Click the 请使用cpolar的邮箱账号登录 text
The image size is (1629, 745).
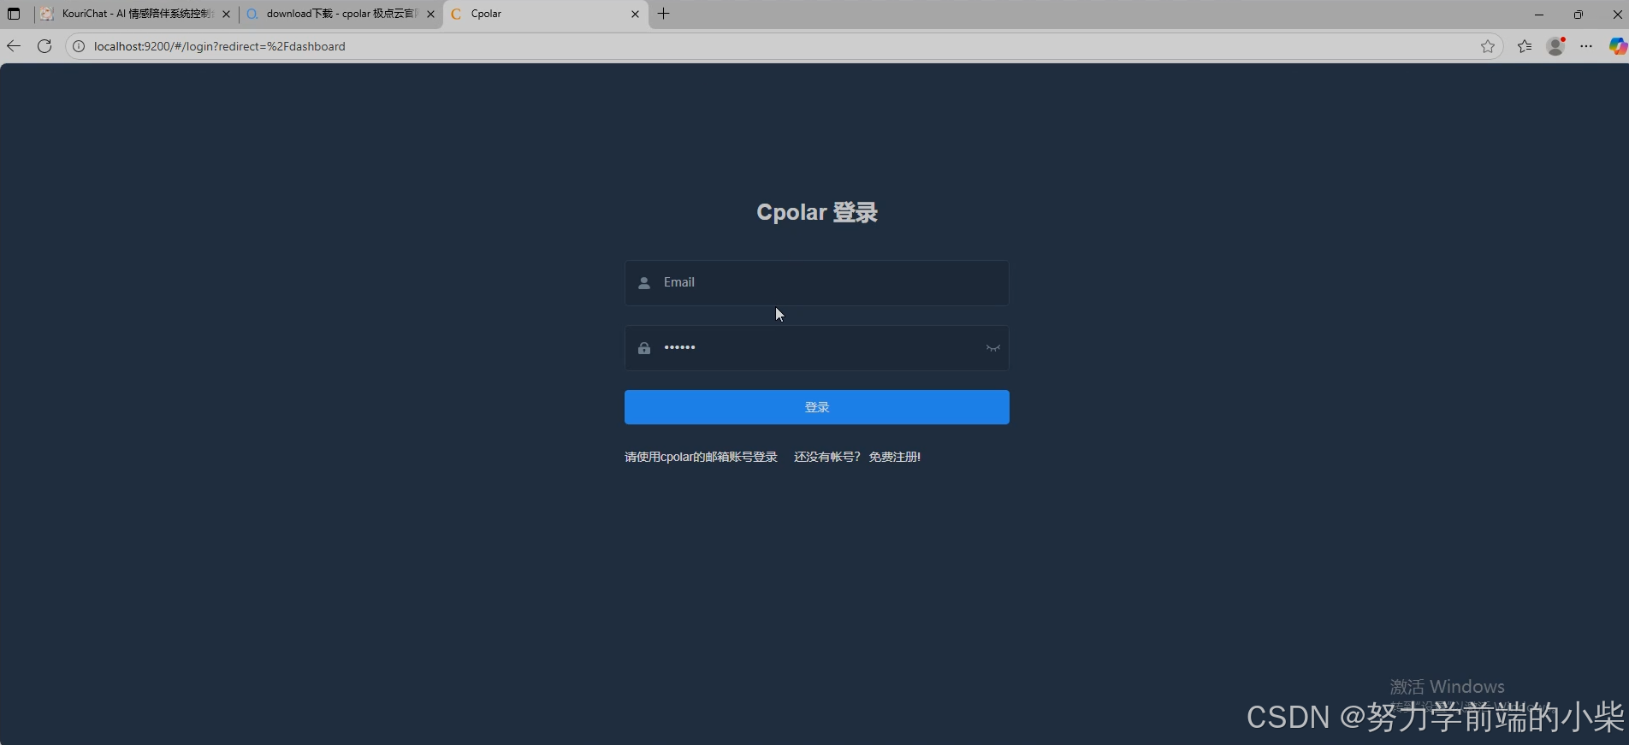click(x=701, y=457)
